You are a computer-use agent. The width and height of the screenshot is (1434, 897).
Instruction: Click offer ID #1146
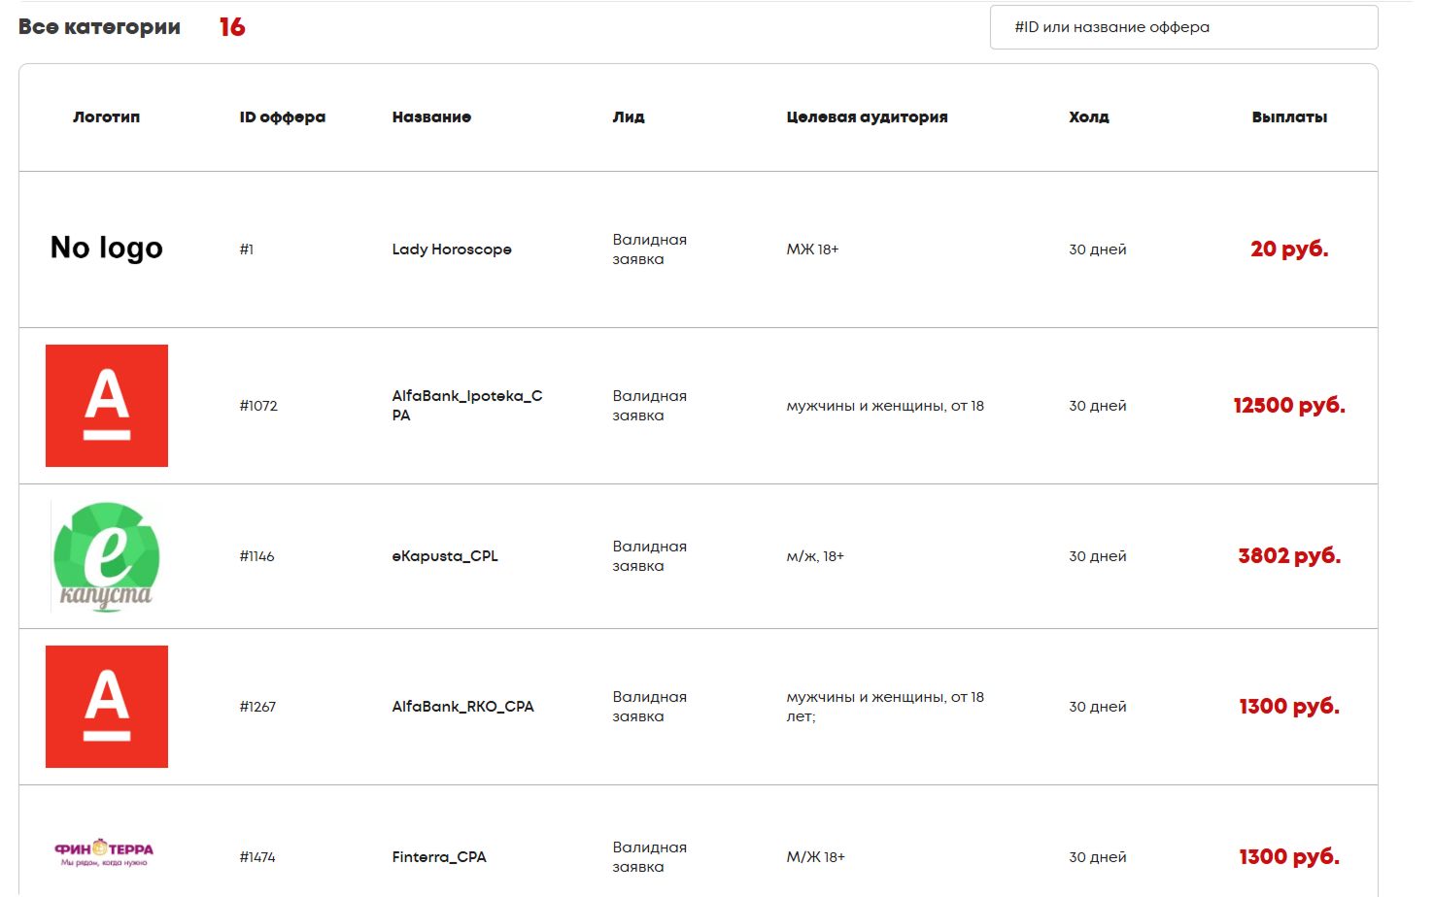point(257,556)
